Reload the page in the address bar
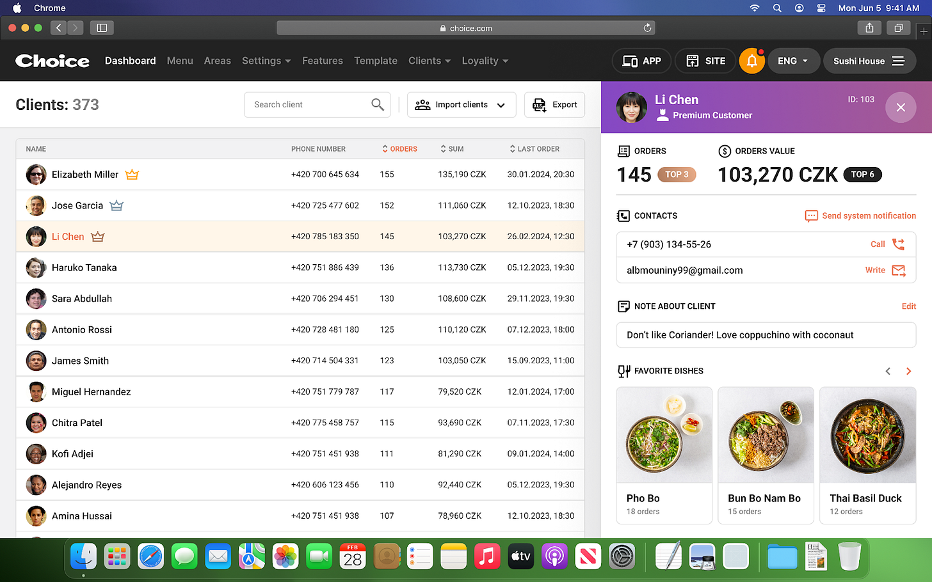This screenshot has width=932, height=582. [647, 28]
